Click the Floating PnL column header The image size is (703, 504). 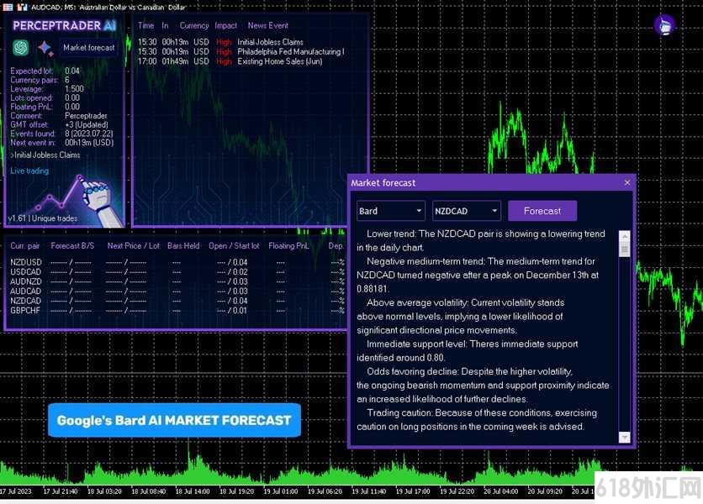[x=288, y=246]
